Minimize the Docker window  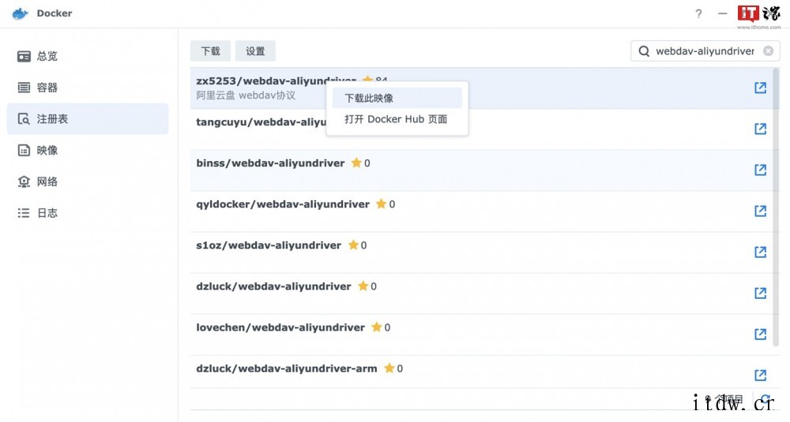click(723, 13)
